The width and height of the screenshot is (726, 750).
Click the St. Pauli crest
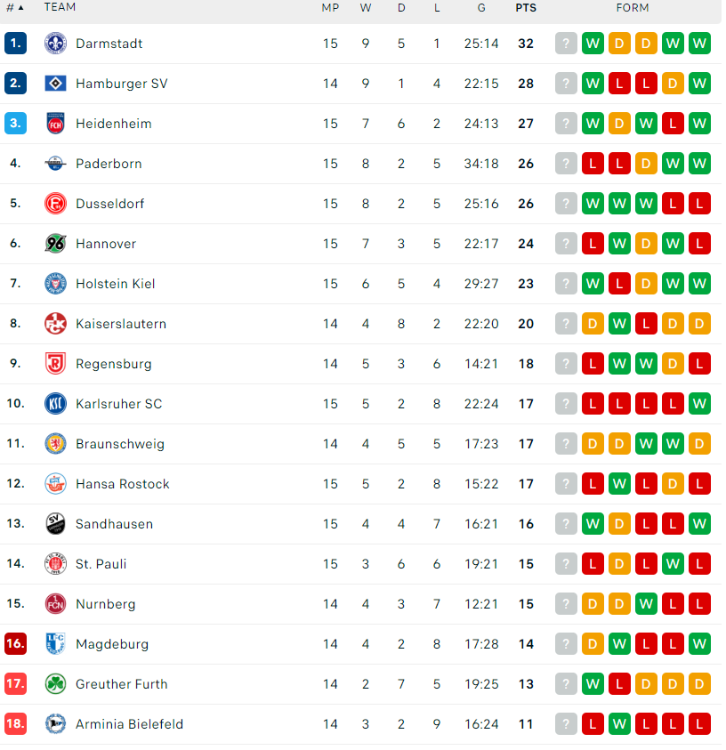[x=55, y=564]
